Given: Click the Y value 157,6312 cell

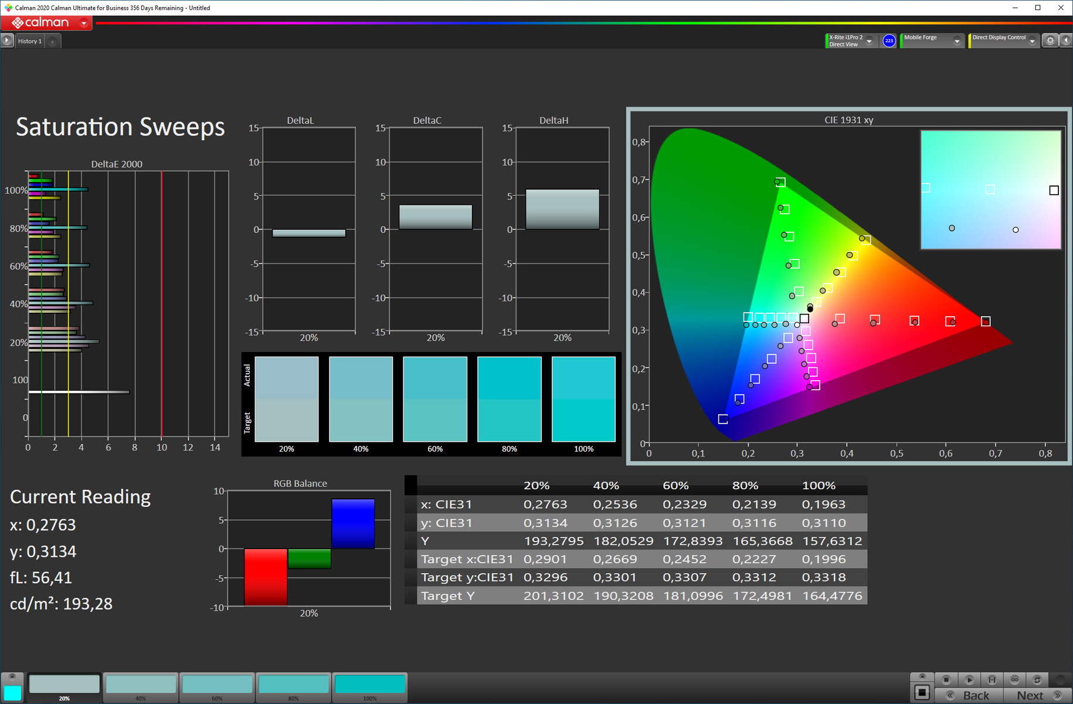Looking at the screenshot, I should point(832,541).
